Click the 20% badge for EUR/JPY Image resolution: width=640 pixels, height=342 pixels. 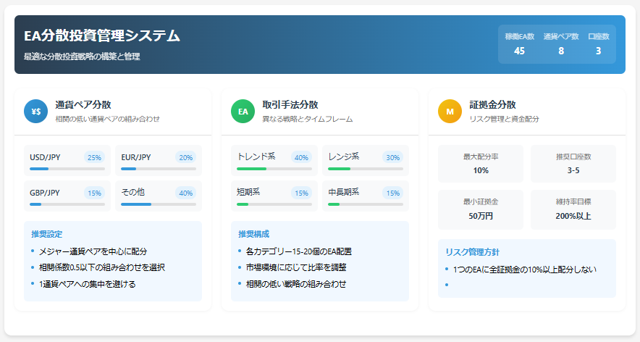point(186,157)
